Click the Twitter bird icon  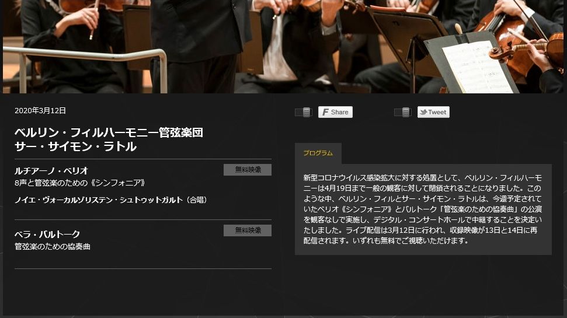pos(423,112)
